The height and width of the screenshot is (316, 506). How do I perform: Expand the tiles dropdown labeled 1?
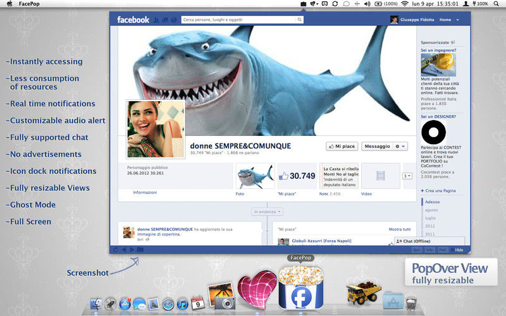407,176
